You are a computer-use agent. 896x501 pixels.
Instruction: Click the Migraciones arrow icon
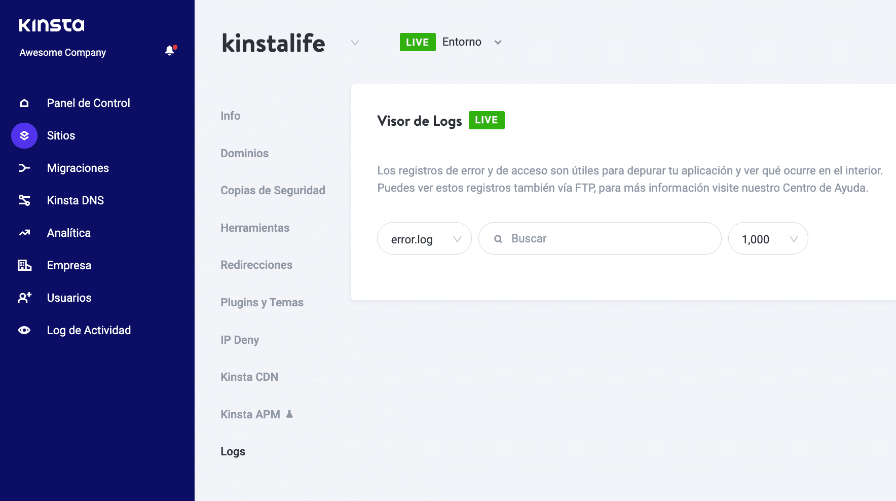tap(24, 168)
